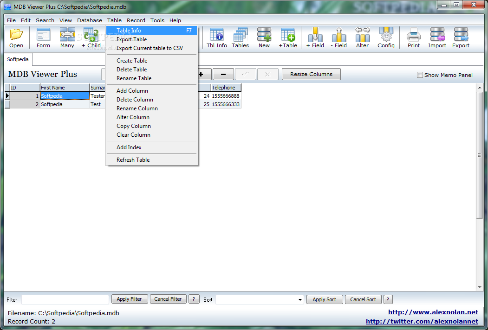Click the +Table toolbar icon
This screenshot has height=330, width=488.
pos(288,38)
